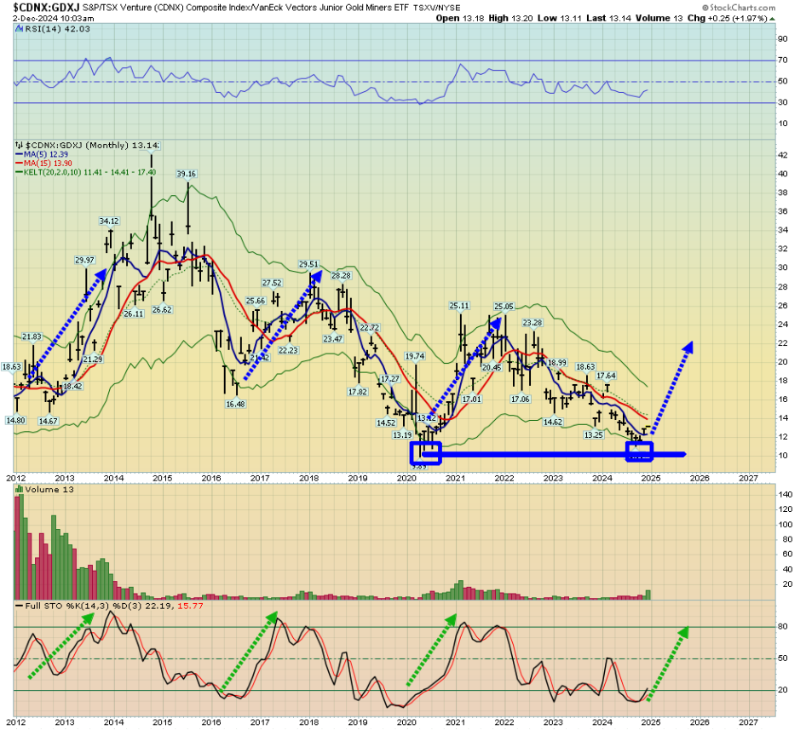
Task: Click the 29.51 price label
Action: tap(309, 264)
